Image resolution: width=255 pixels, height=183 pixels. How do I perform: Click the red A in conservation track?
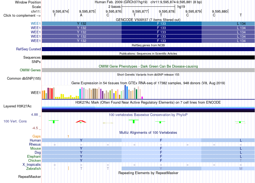tap(81, 121)
